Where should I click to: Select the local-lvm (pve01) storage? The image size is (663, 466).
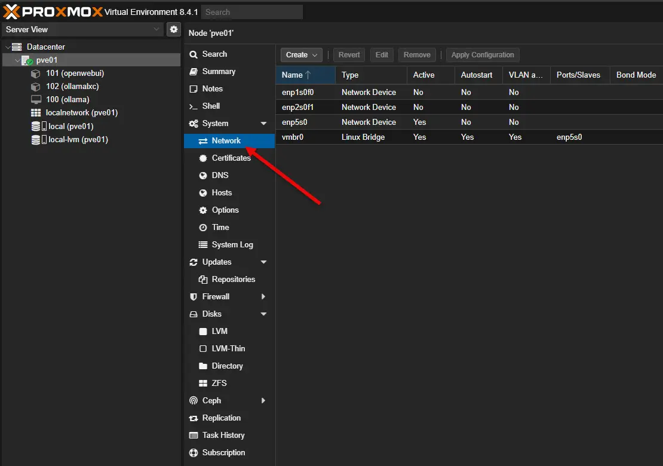pos(78,140)
